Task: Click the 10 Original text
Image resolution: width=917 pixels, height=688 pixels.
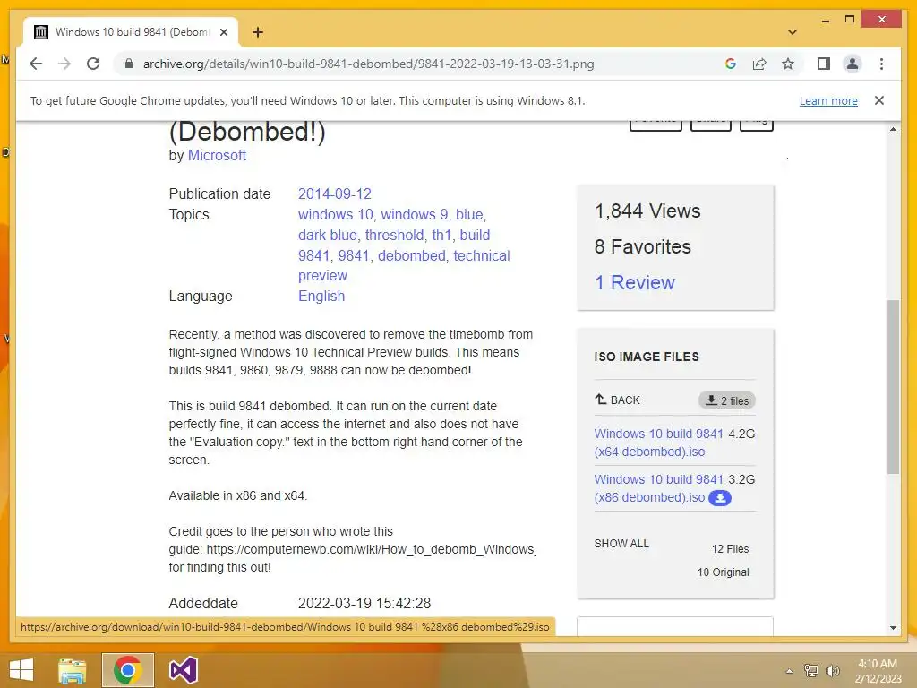Action: [723, 572]
